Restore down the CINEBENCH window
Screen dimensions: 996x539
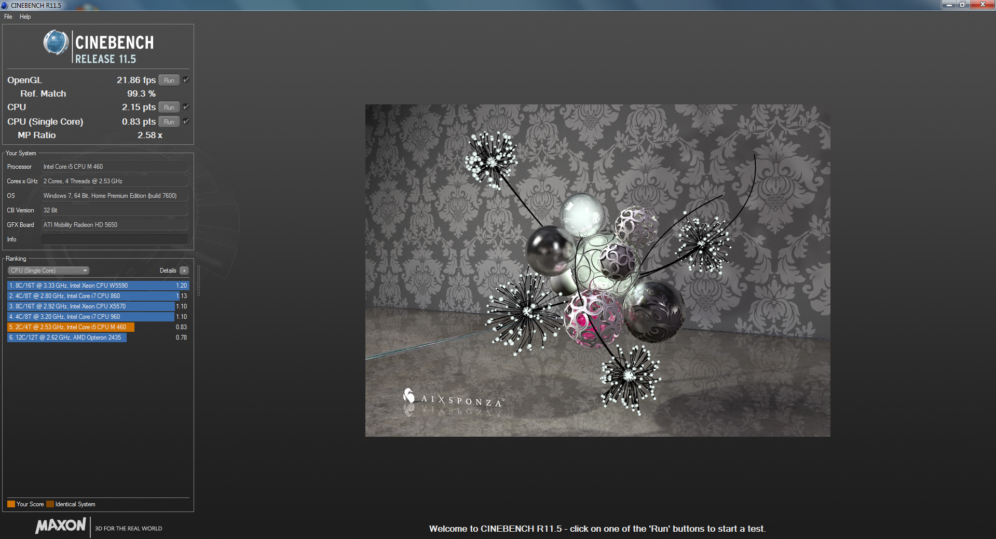[962, 5]
